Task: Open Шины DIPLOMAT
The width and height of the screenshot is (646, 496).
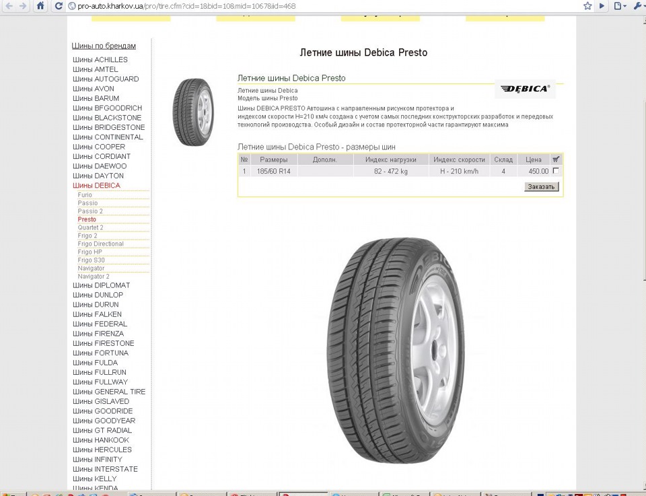Action: point(102,285)
